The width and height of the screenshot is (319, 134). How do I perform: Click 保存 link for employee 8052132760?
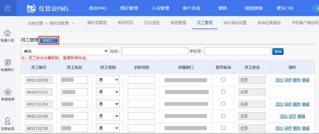click(x=292, y=116)
